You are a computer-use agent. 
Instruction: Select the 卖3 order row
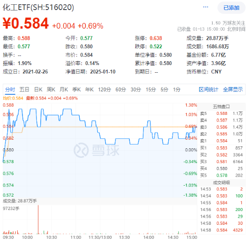tap(221, 127)
